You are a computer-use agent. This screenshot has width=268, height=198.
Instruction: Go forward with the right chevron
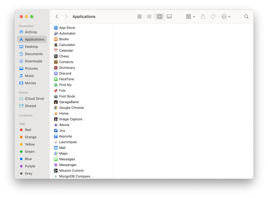tap(66, 16)
